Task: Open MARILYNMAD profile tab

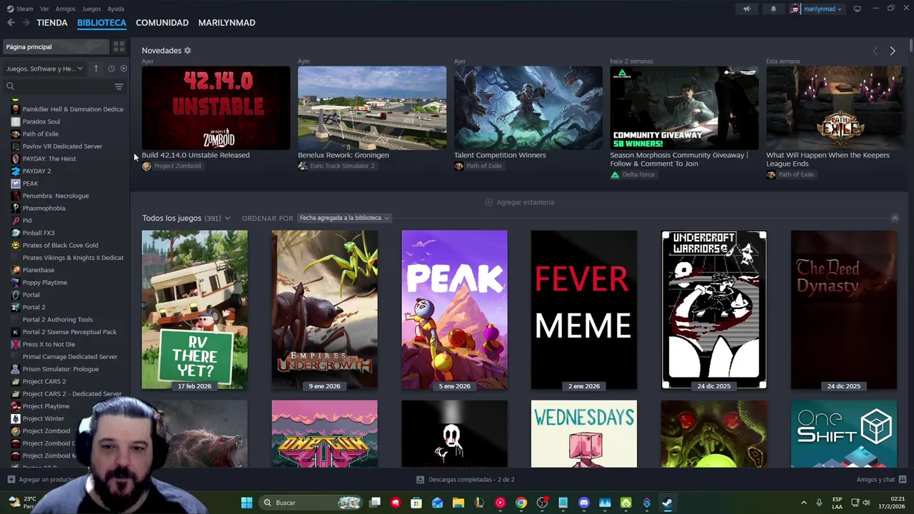Action: point(226,23)
